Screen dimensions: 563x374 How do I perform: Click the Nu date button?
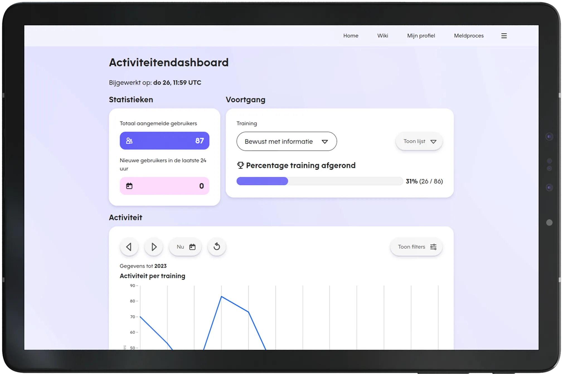pyautogui.click(x=181, y=247)
